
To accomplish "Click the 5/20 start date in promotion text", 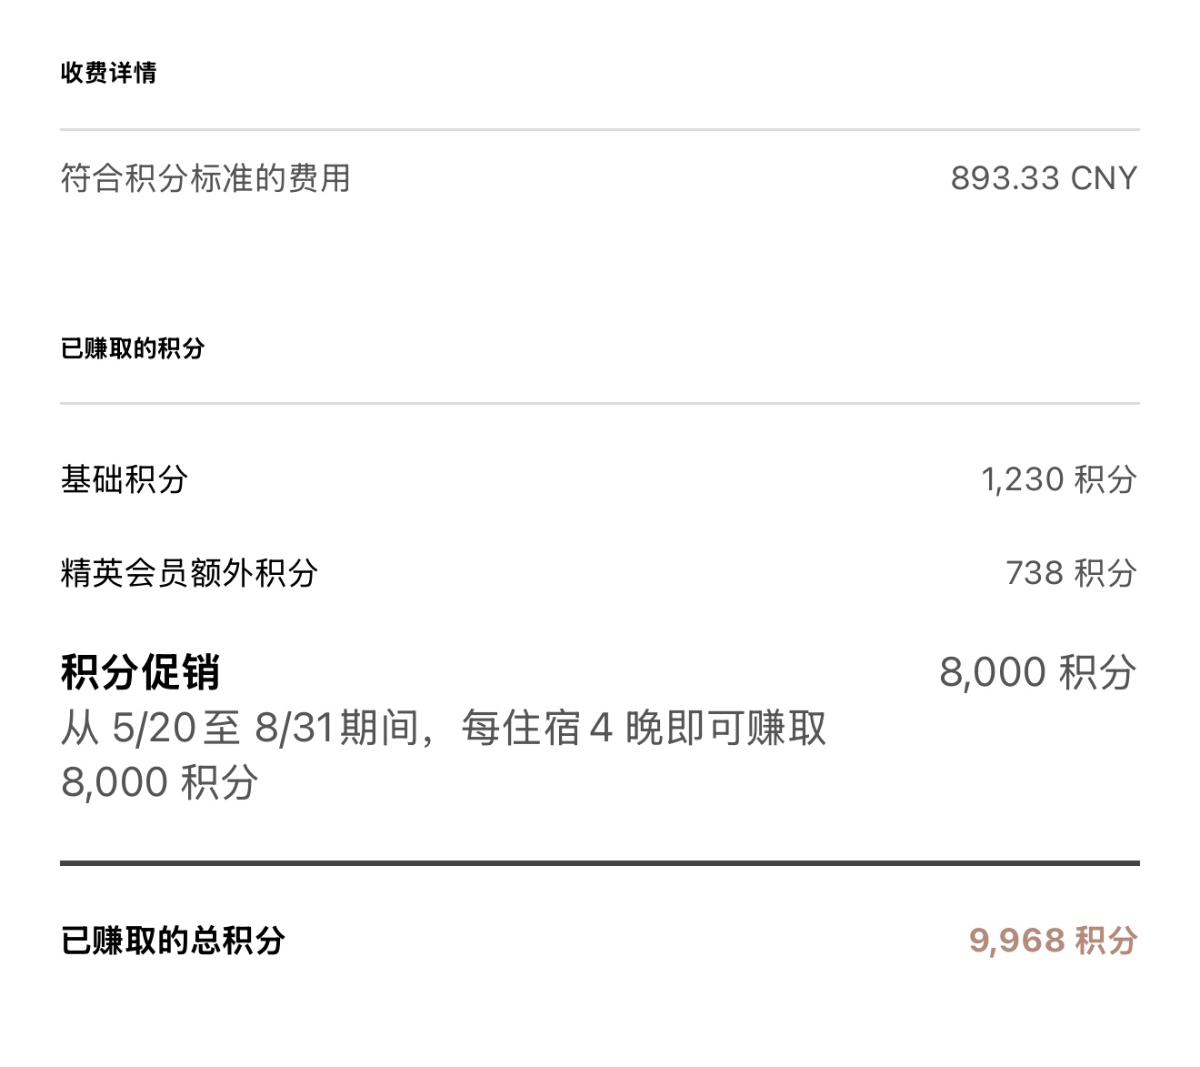I will pos(154,728).
